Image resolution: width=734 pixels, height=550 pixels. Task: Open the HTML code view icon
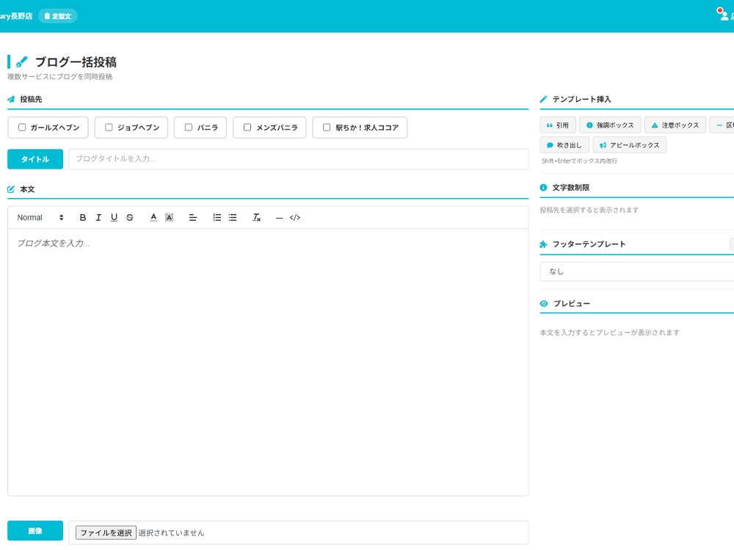pyautogui.click(x=295, y=218)
